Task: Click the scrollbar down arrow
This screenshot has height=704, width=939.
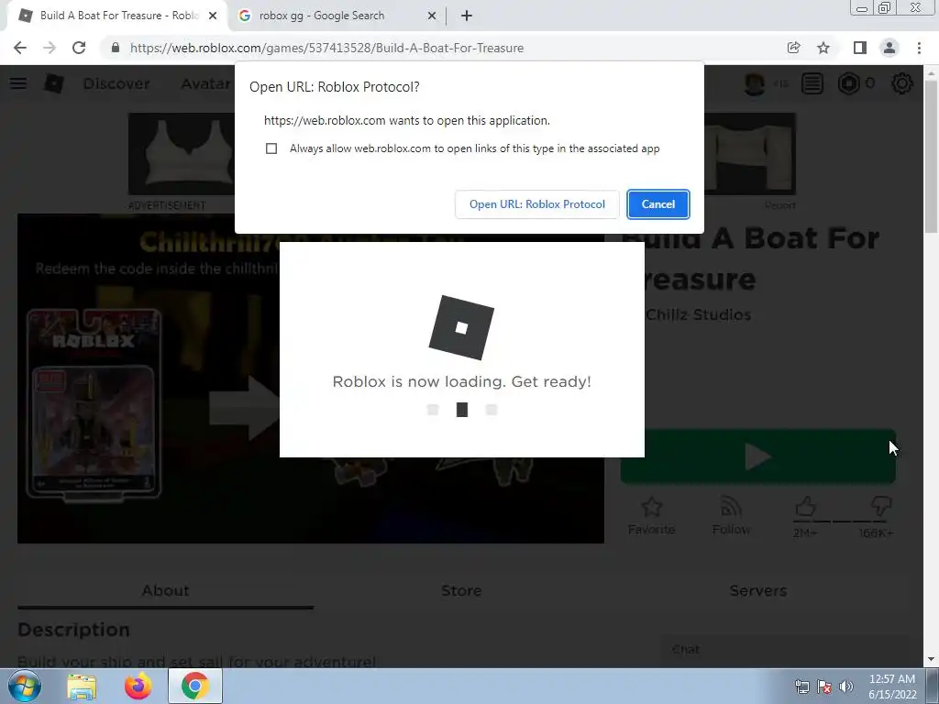Action: (x=931, y=660)
